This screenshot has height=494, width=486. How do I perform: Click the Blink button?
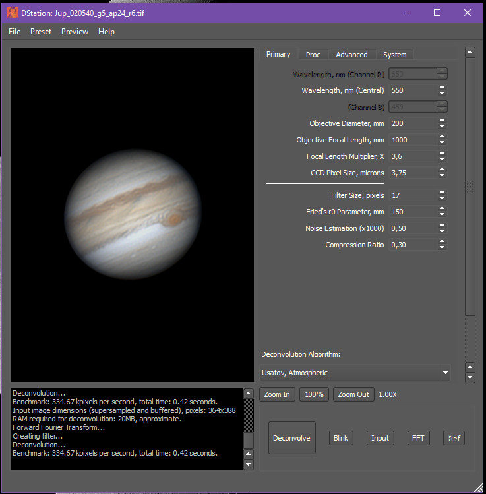(341, 438)
